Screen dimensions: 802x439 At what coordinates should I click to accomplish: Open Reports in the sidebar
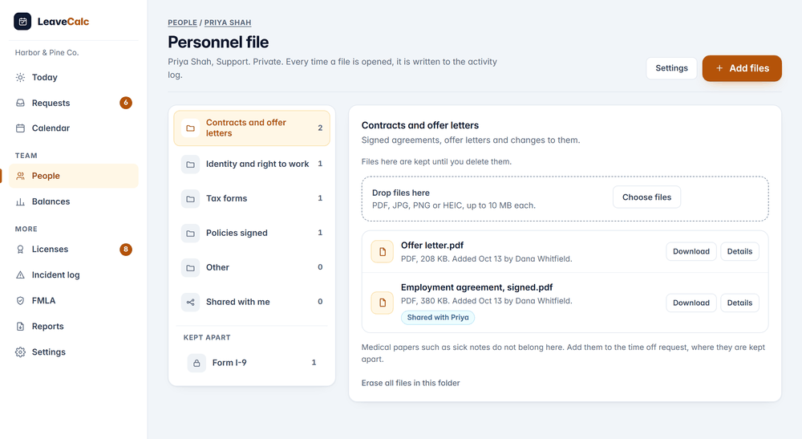pos(74,326)
